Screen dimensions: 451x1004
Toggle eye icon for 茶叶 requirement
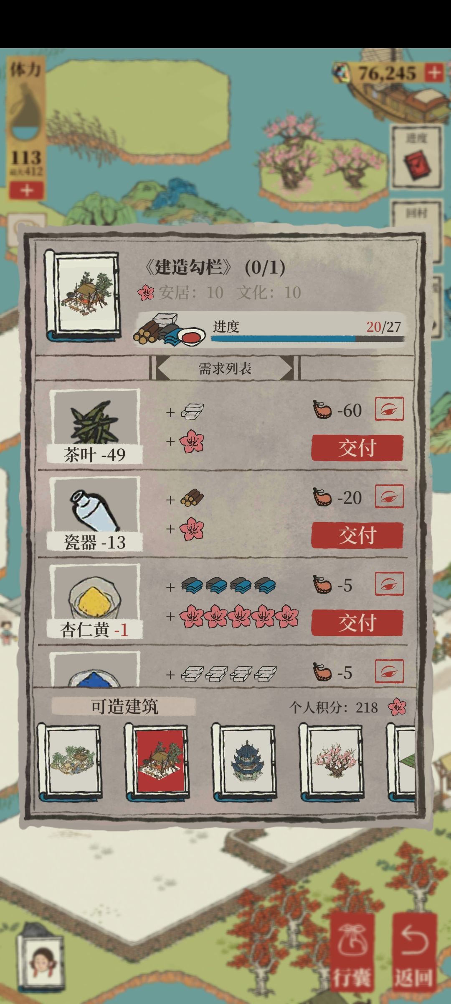tap(389, 409)
